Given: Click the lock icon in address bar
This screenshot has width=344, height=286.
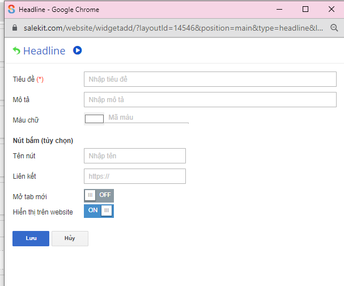Looking at the screenshot, I should 15,28.
